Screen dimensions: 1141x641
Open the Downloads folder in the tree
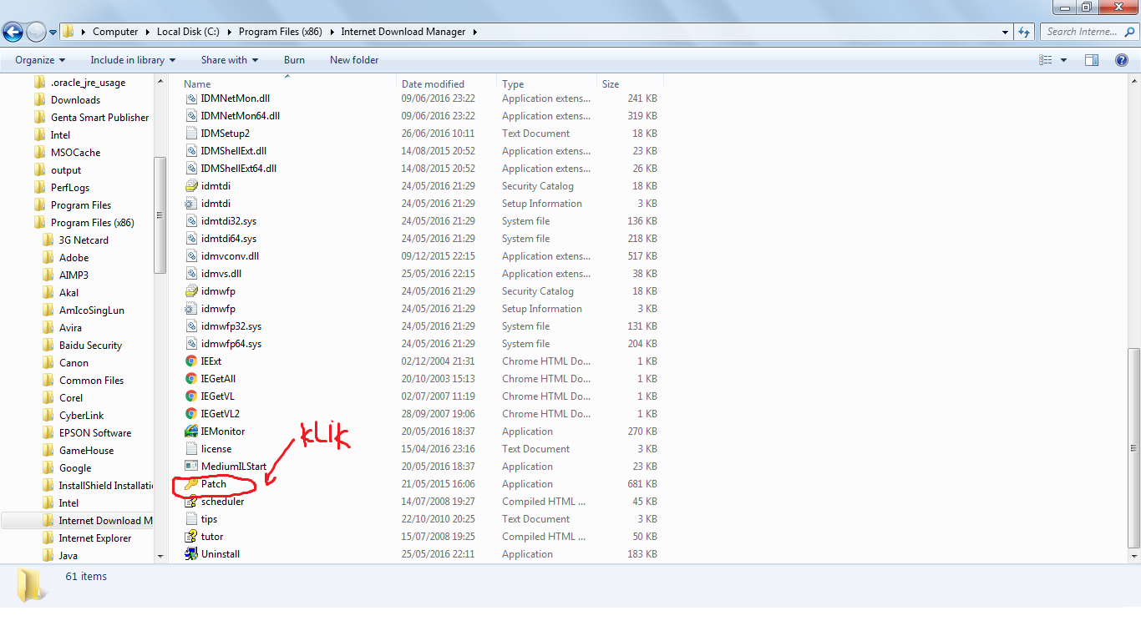click(x=75, y=100)
